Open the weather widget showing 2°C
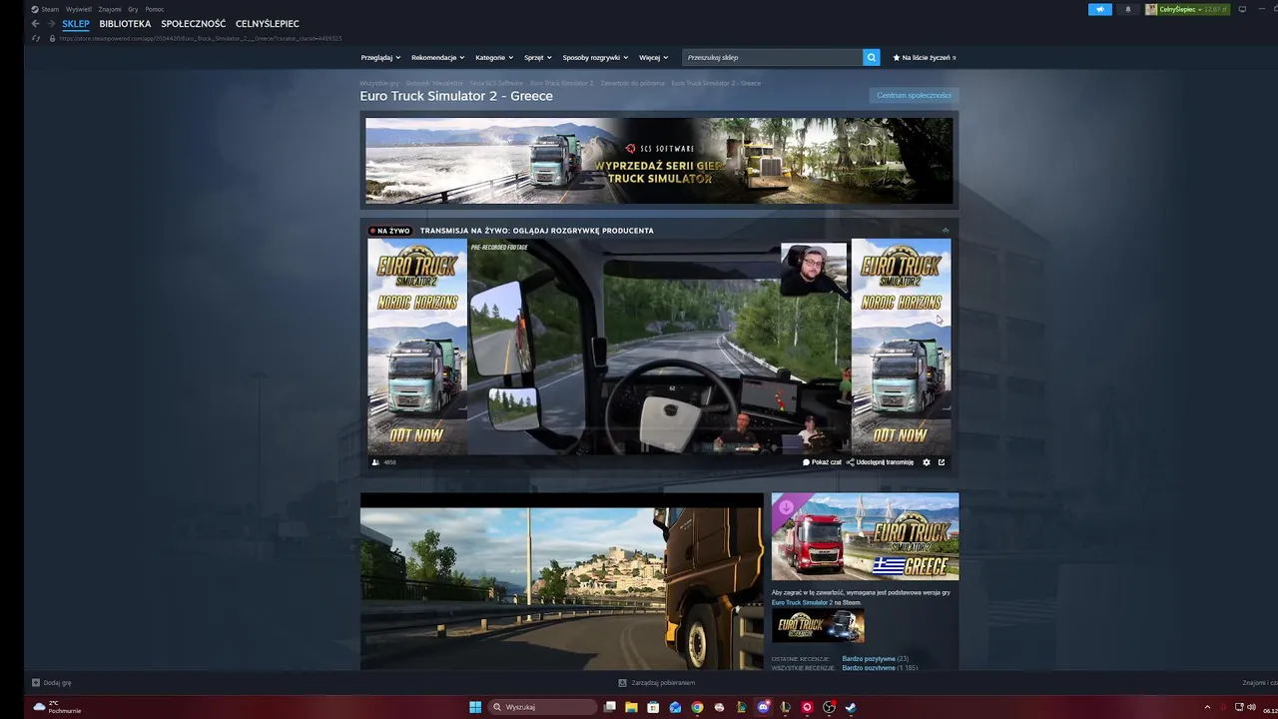Image resolution: width=1278 pixels, height=719 pixels. click(58, 707)
